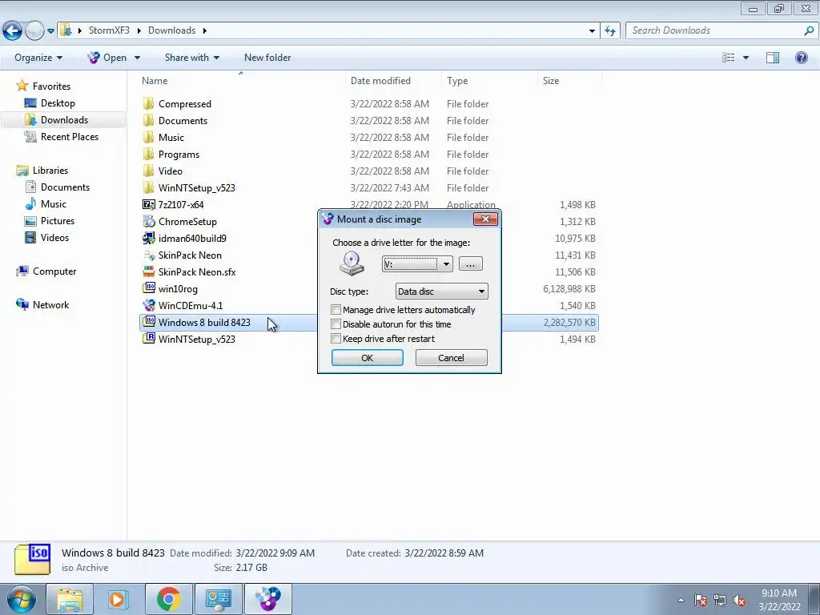
Task: Enable Manage drive letters automatically checkbox
Action: pos(336,310)
